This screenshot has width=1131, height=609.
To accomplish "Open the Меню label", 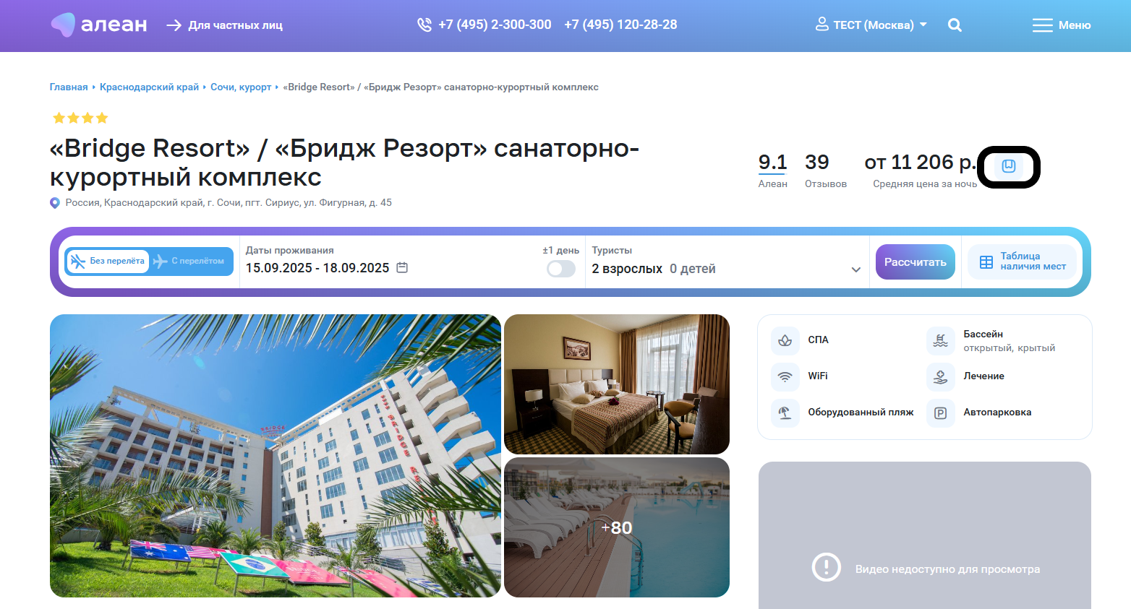I will click(x=1075, y=25).
